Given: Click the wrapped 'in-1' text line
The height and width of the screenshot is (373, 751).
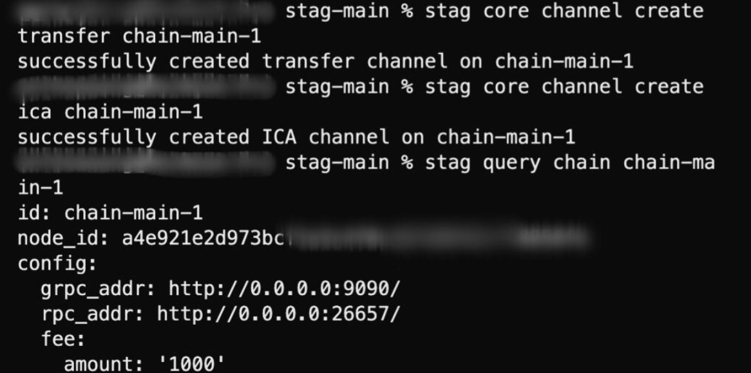Looking at the screenshot, I should pyautogui.click(x=40, y=188).
